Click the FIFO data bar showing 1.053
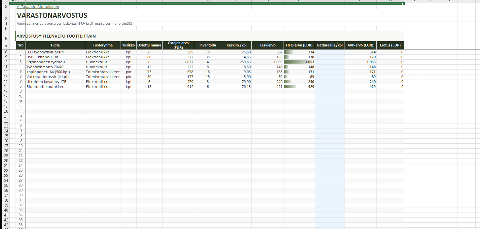Viewport: 480px width, 229px height. point(299,62)
